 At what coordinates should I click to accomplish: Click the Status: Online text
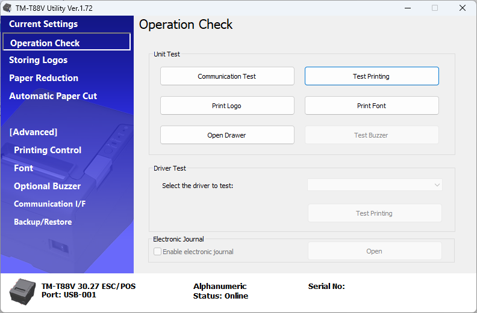pyautogui.click(x=220, y=296)
